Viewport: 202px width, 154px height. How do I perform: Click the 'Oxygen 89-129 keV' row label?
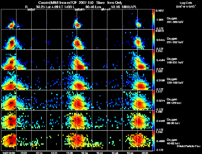pyautogui.click(x=174, y=101)
